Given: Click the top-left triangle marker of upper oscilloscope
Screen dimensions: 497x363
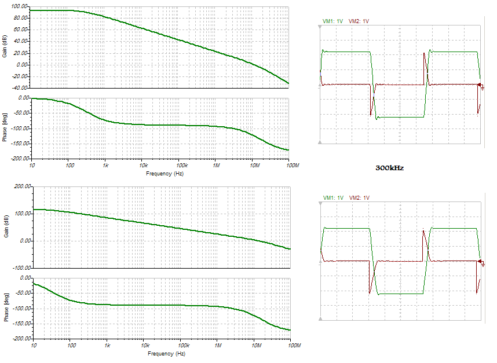Looking at the screenshot, I should click(x=320, y=27).
